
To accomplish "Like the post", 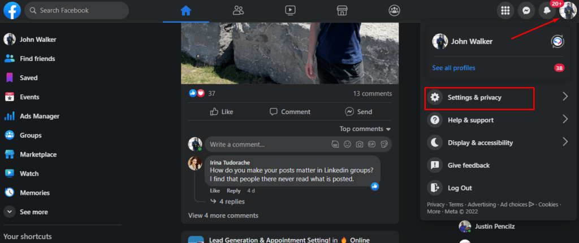I will click(x=221, y=112).
